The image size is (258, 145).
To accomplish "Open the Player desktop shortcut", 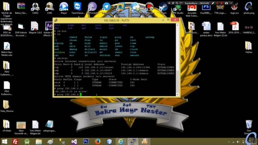I will [64, 8].
